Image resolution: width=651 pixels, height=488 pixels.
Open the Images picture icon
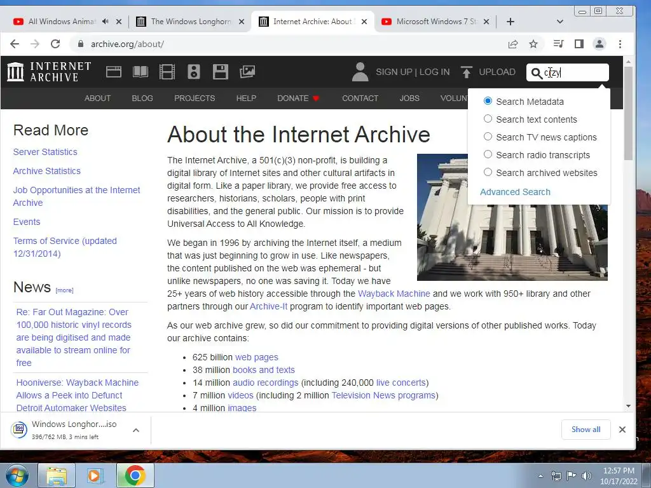[247, 72]
